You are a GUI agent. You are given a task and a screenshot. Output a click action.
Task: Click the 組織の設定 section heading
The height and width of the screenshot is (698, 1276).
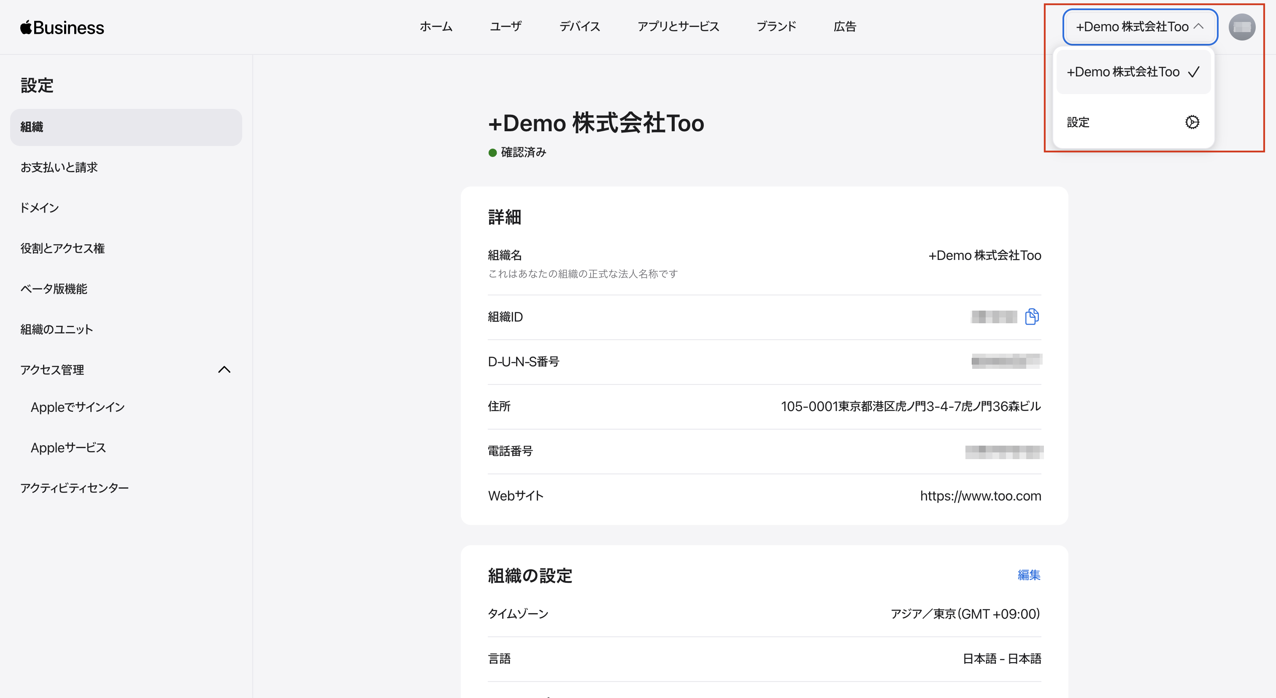[x=530, y=576]
